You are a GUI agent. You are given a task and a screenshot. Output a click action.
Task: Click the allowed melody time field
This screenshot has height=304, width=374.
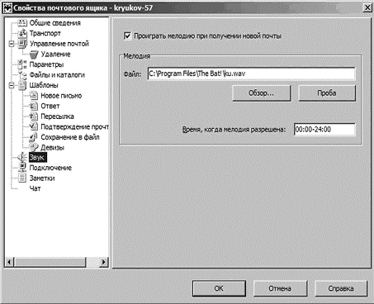click(x=324, y=130)
